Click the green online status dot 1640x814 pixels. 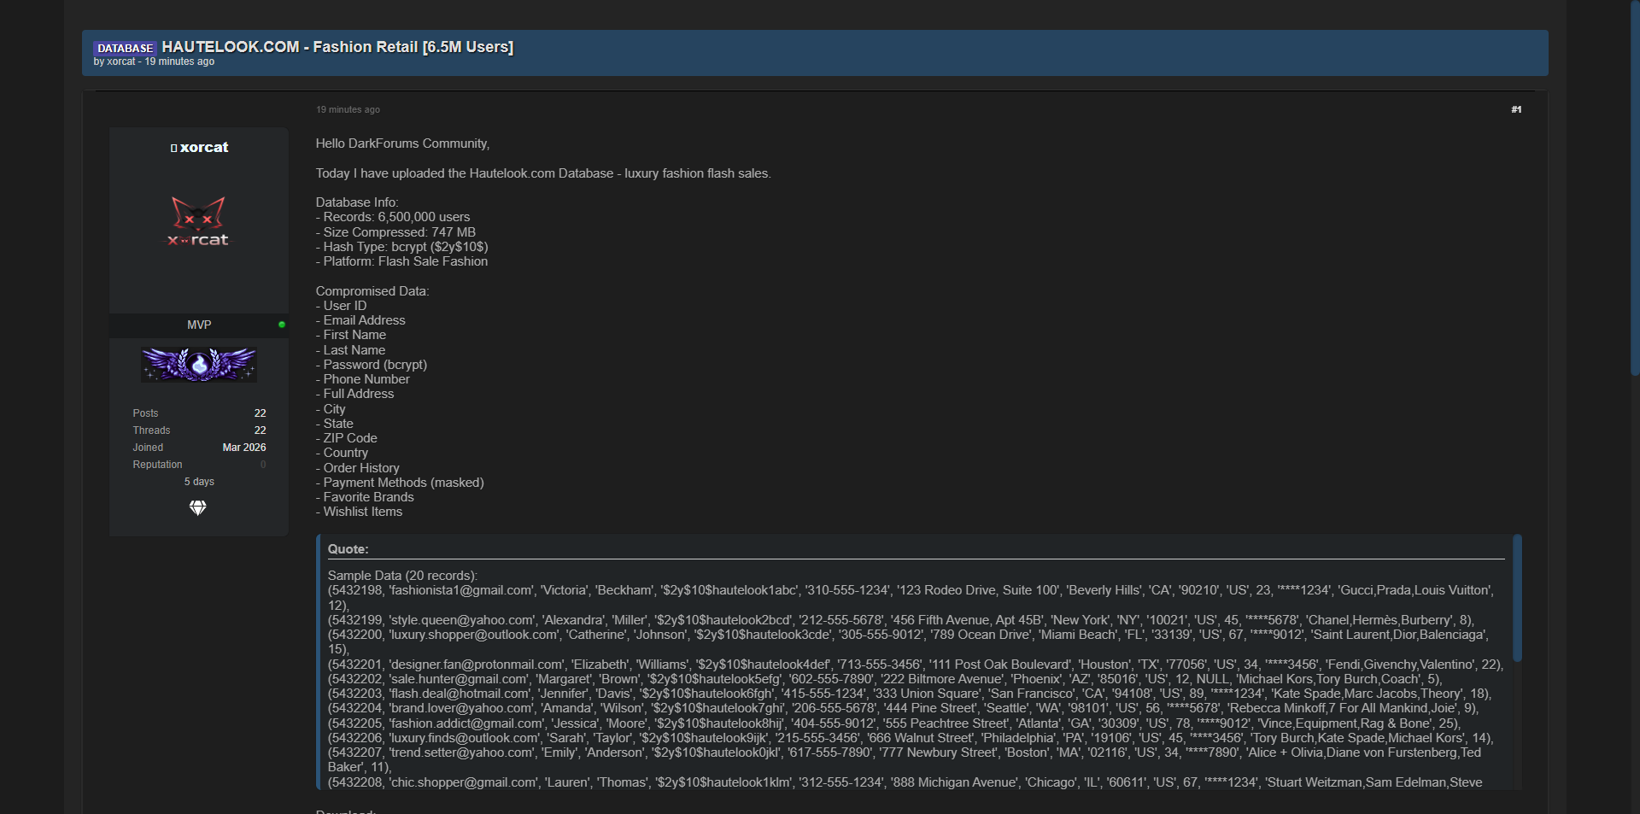pyautogui.click(x=282, y=325)
